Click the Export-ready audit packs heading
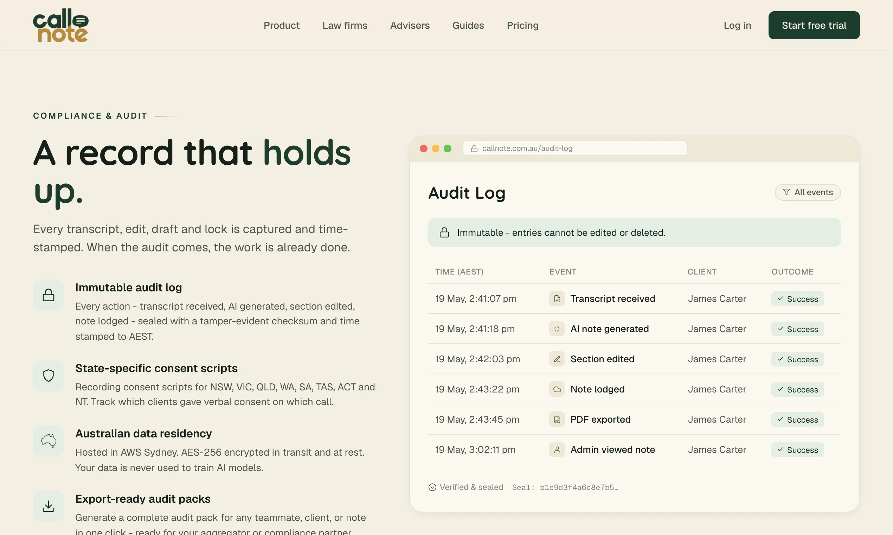Viewport: 893px width, 535px height. [143, 499]
